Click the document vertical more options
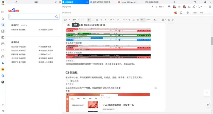 coord(209,13)
